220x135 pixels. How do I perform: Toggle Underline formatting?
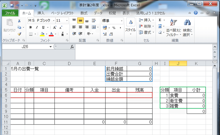(x=43, y=27)
